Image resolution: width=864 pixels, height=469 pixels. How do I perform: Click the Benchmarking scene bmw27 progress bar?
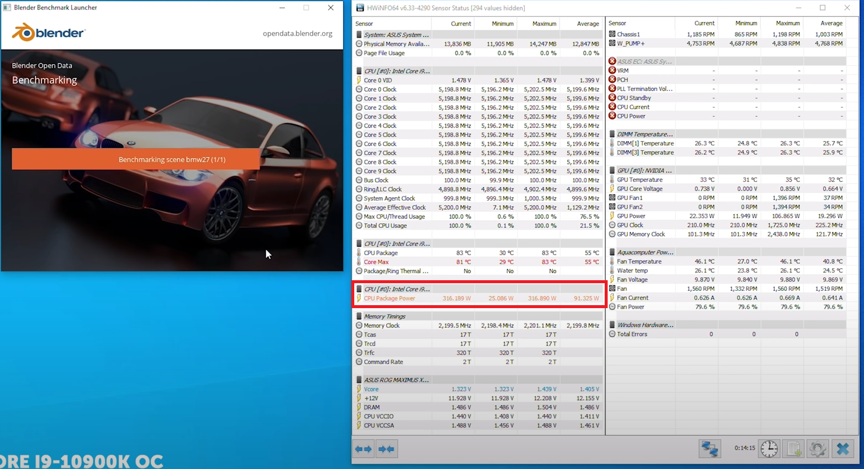point(136,159)
